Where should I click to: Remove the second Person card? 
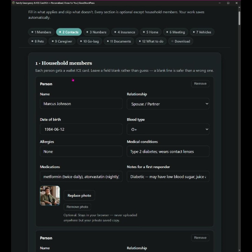[x=200, y=237]
